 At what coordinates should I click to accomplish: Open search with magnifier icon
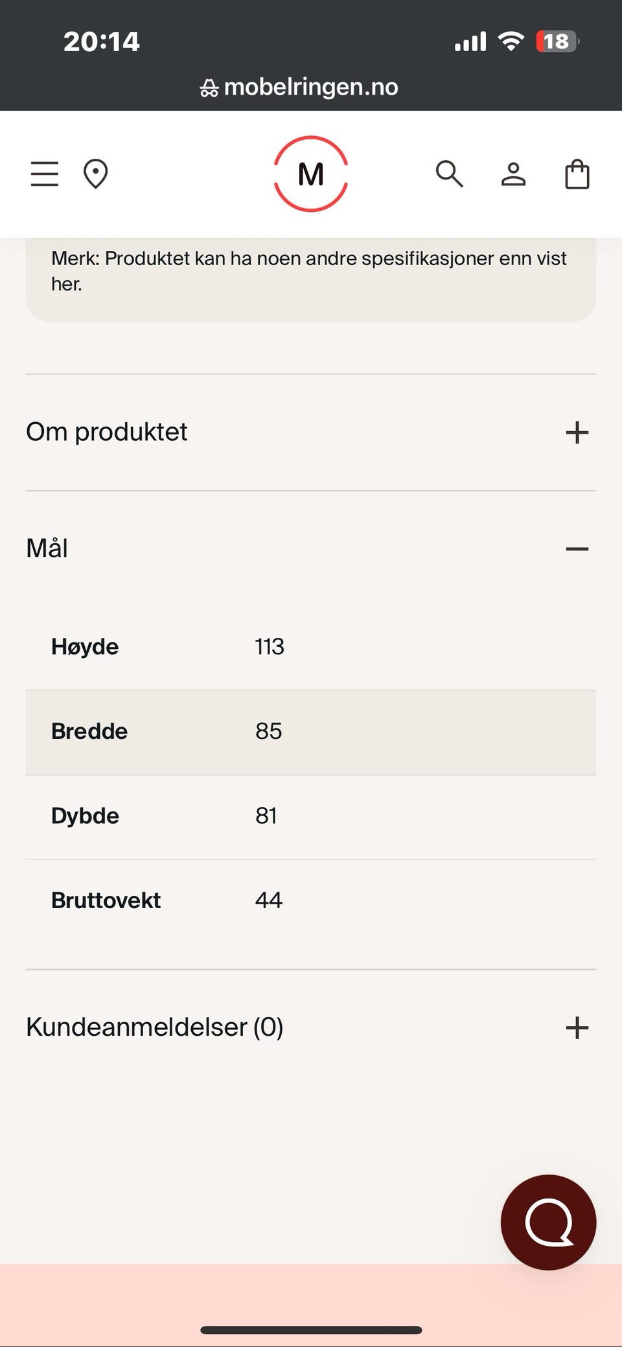pos(449,174)
